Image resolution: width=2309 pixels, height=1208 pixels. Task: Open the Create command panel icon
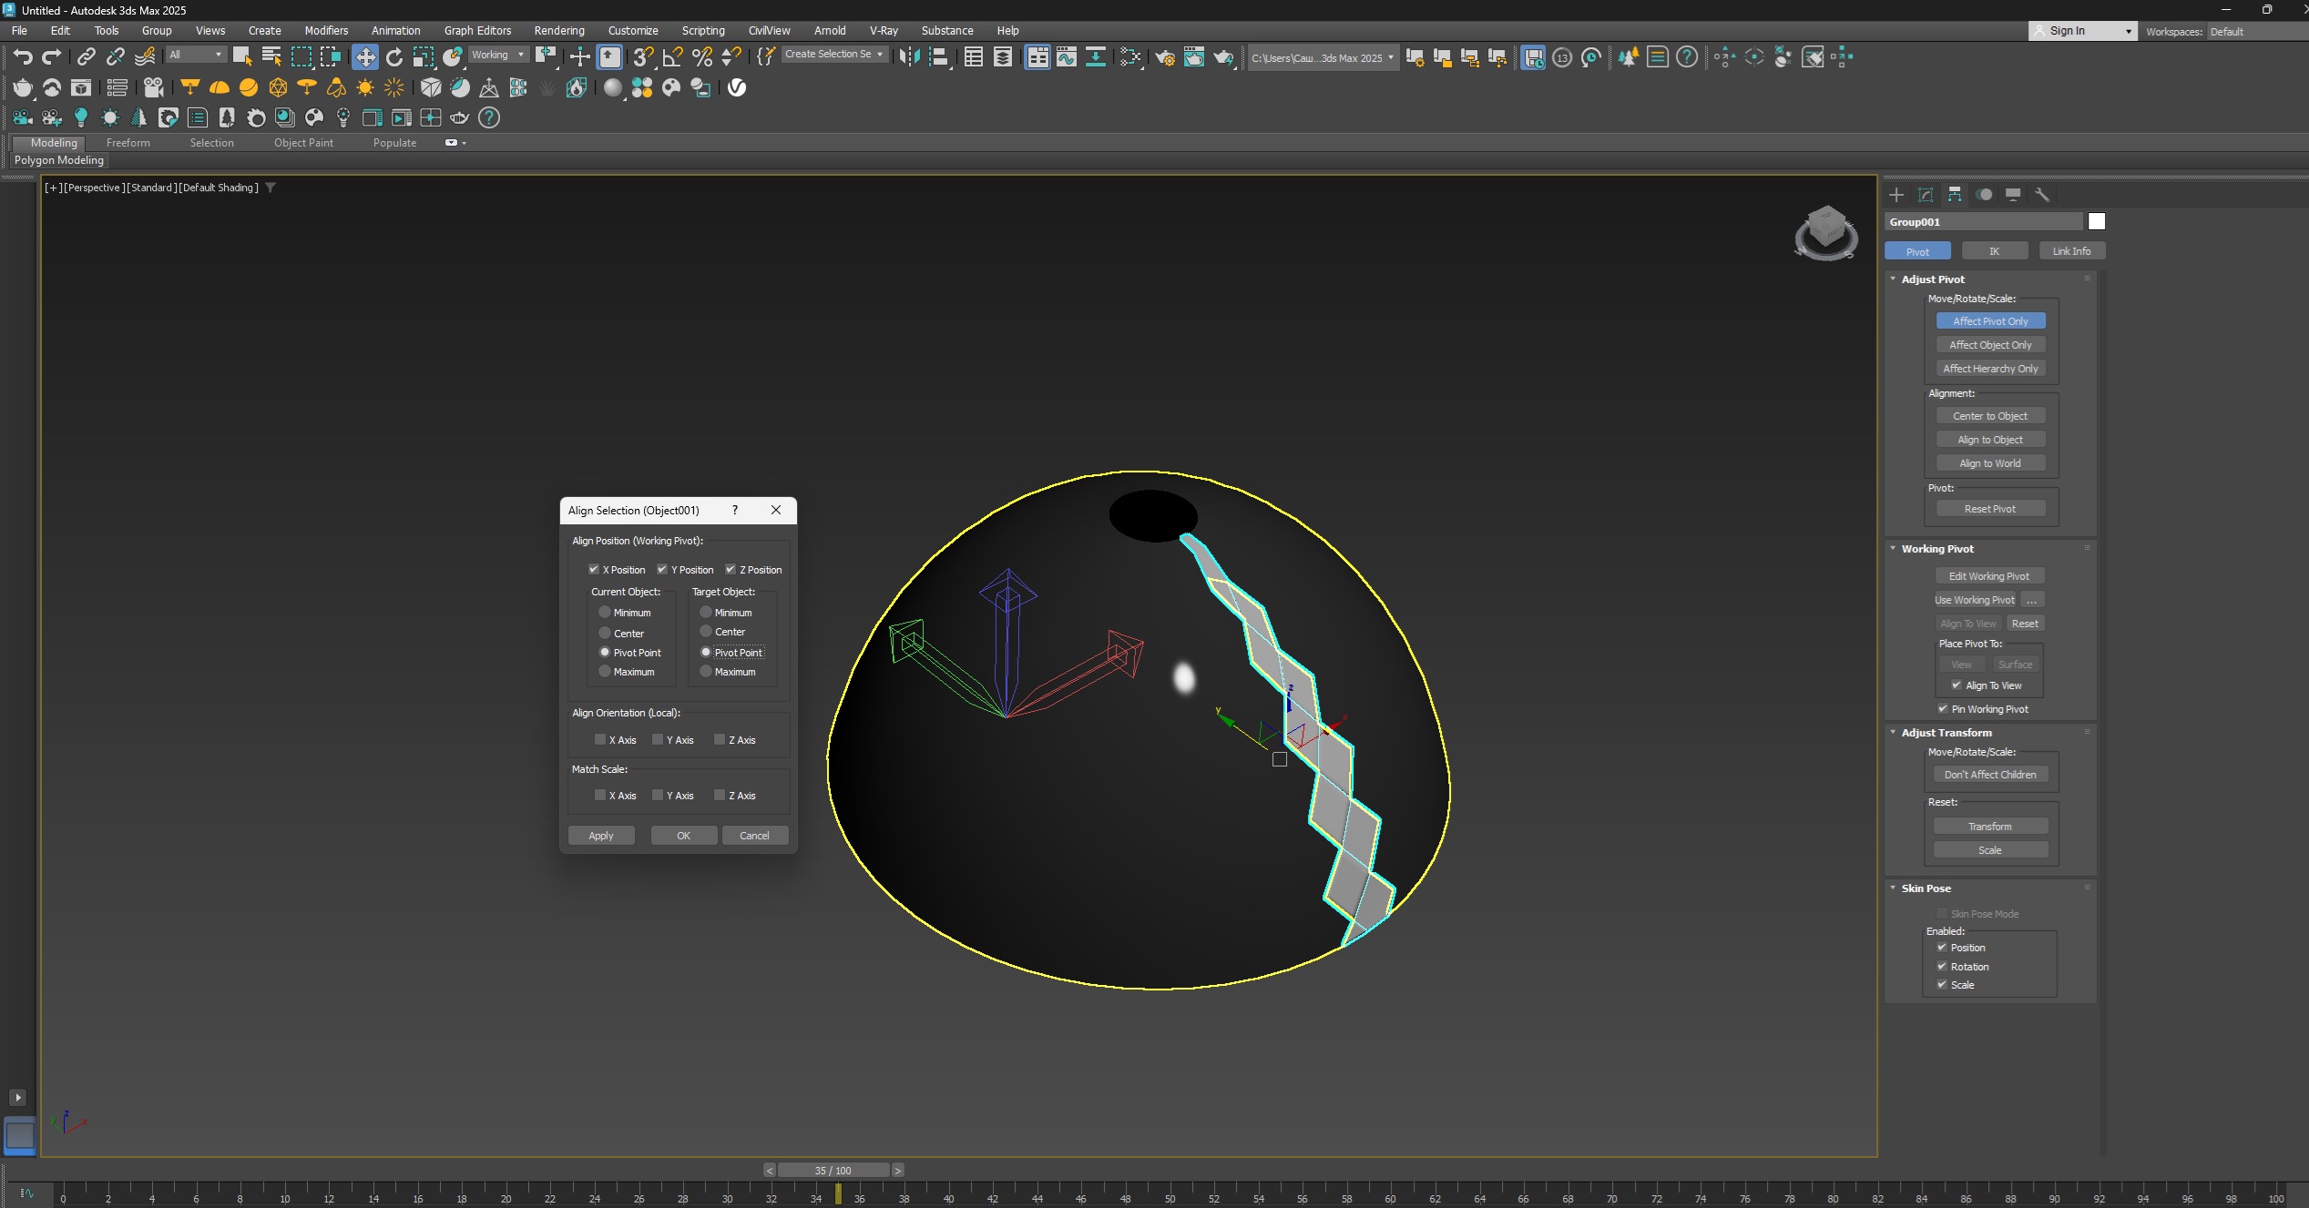1896,195
